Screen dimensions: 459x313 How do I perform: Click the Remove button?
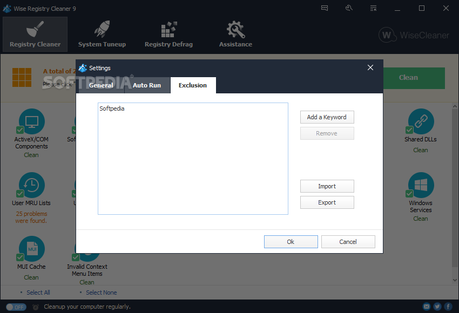[x=327, y=133]
